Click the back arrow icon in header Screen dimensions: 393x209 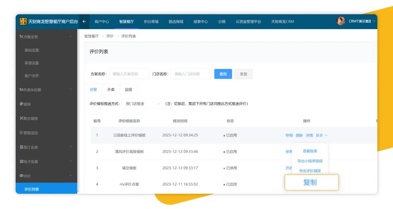coord(84,21)
